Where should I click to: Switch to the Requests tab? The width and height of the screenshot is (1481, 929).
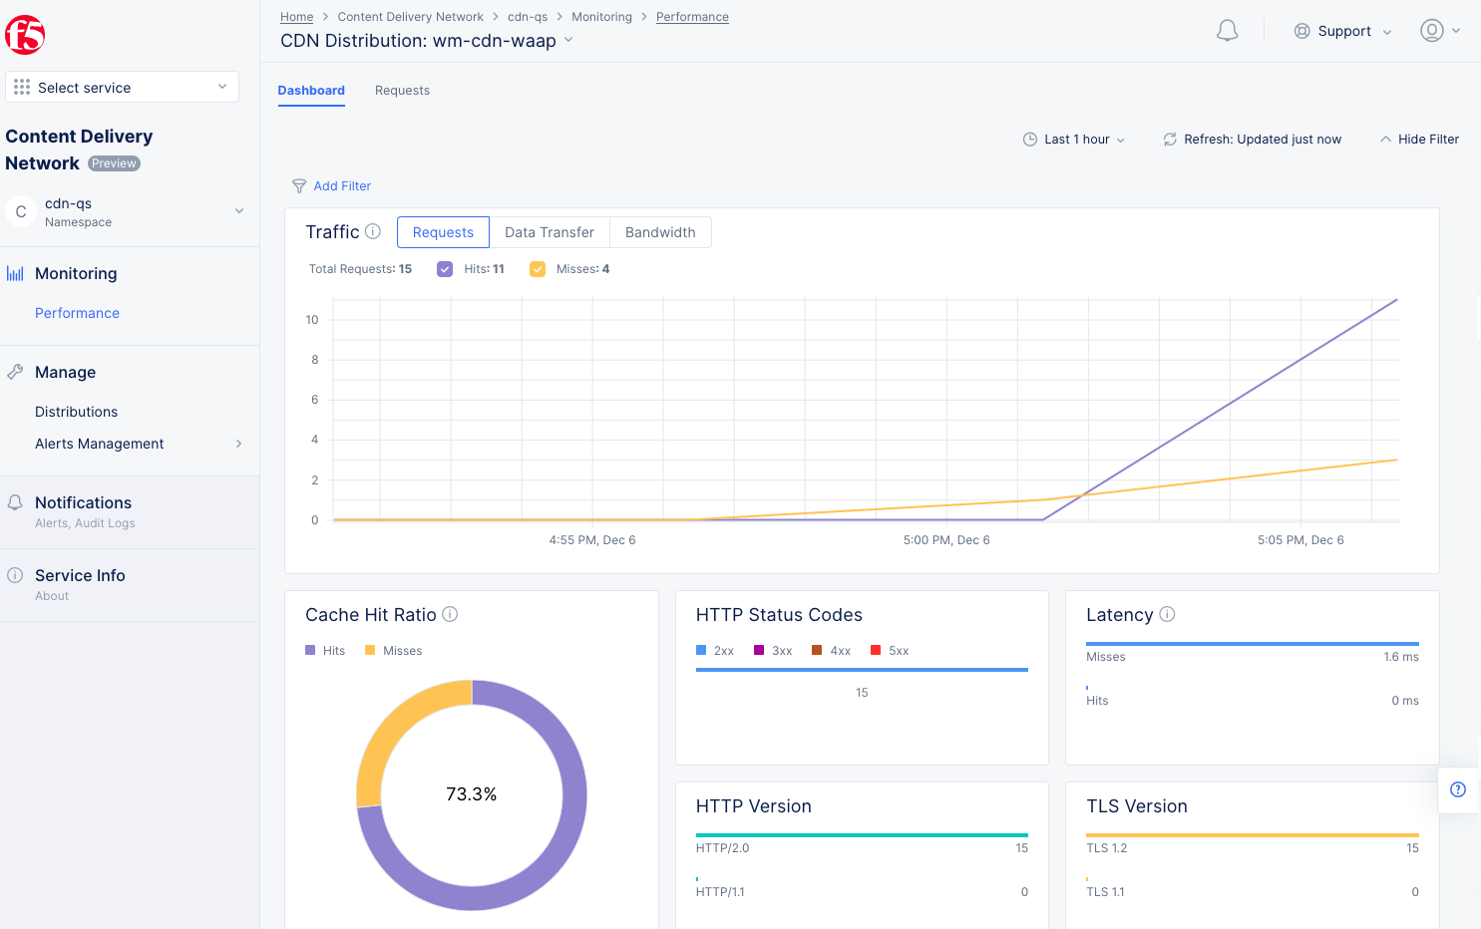pyautogui.click(x=402, y=90)
